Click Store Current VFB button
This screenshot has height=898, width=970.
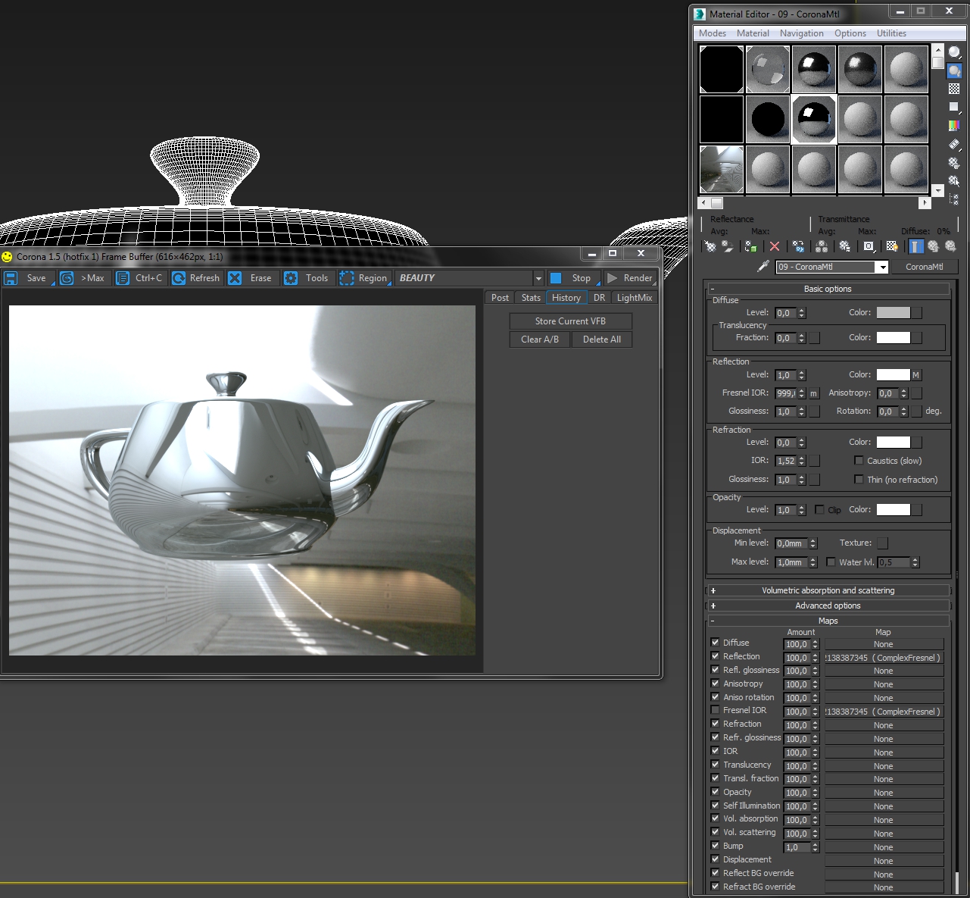click(570, 321)
